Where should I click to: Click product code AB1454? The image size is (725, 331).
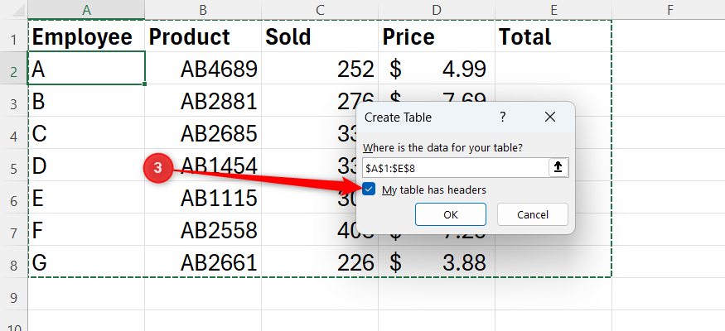pyautogui.click(x=203, y=165)
